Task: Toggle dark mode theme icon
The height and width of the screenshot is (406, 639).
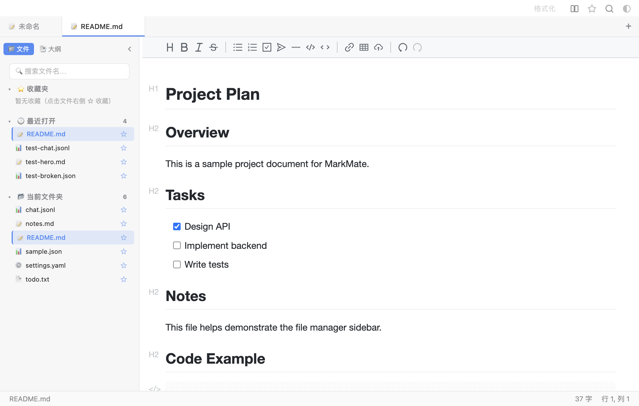Action: pyautogui.click(x=627, y=9)
